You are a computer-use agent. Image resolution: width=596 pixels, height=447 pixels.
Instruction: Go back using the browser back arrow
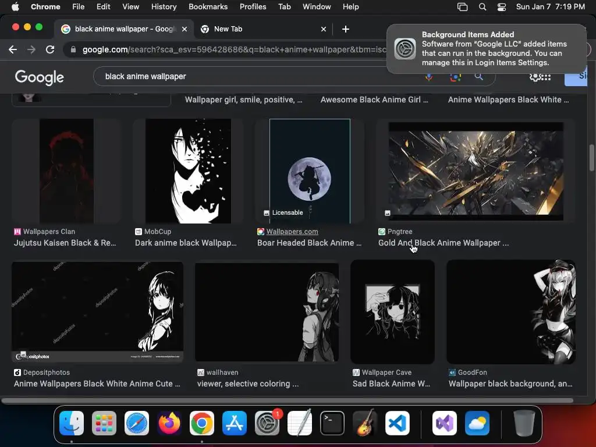[x=13, y=49]
